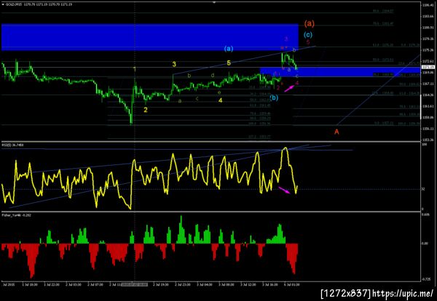Viewport: 437px width, 301px height.
Task: Select the magenta '3' wave label
Action: [286, 39]
